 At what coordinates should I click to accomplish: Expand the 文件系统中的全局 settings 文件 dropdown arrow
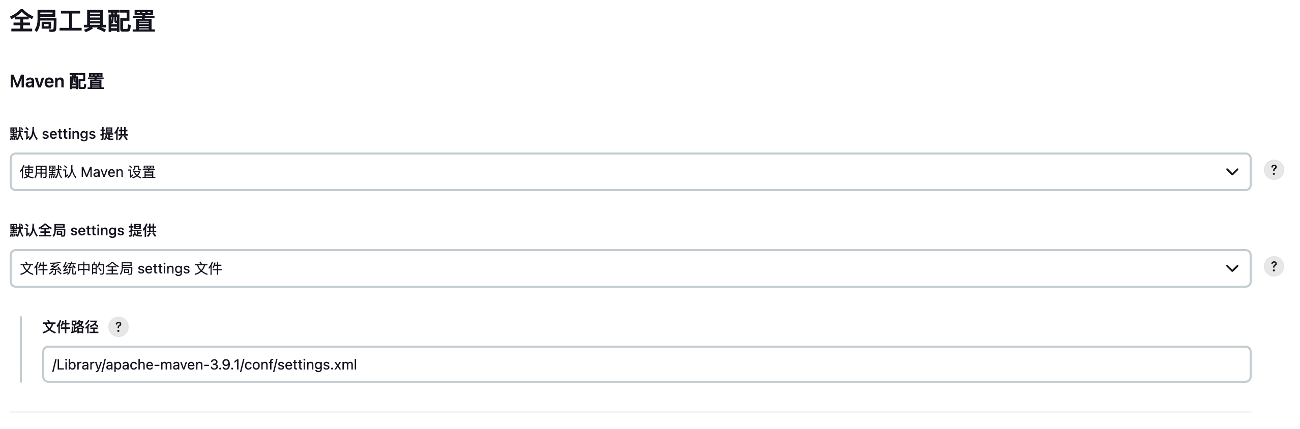click(1231, 268)
